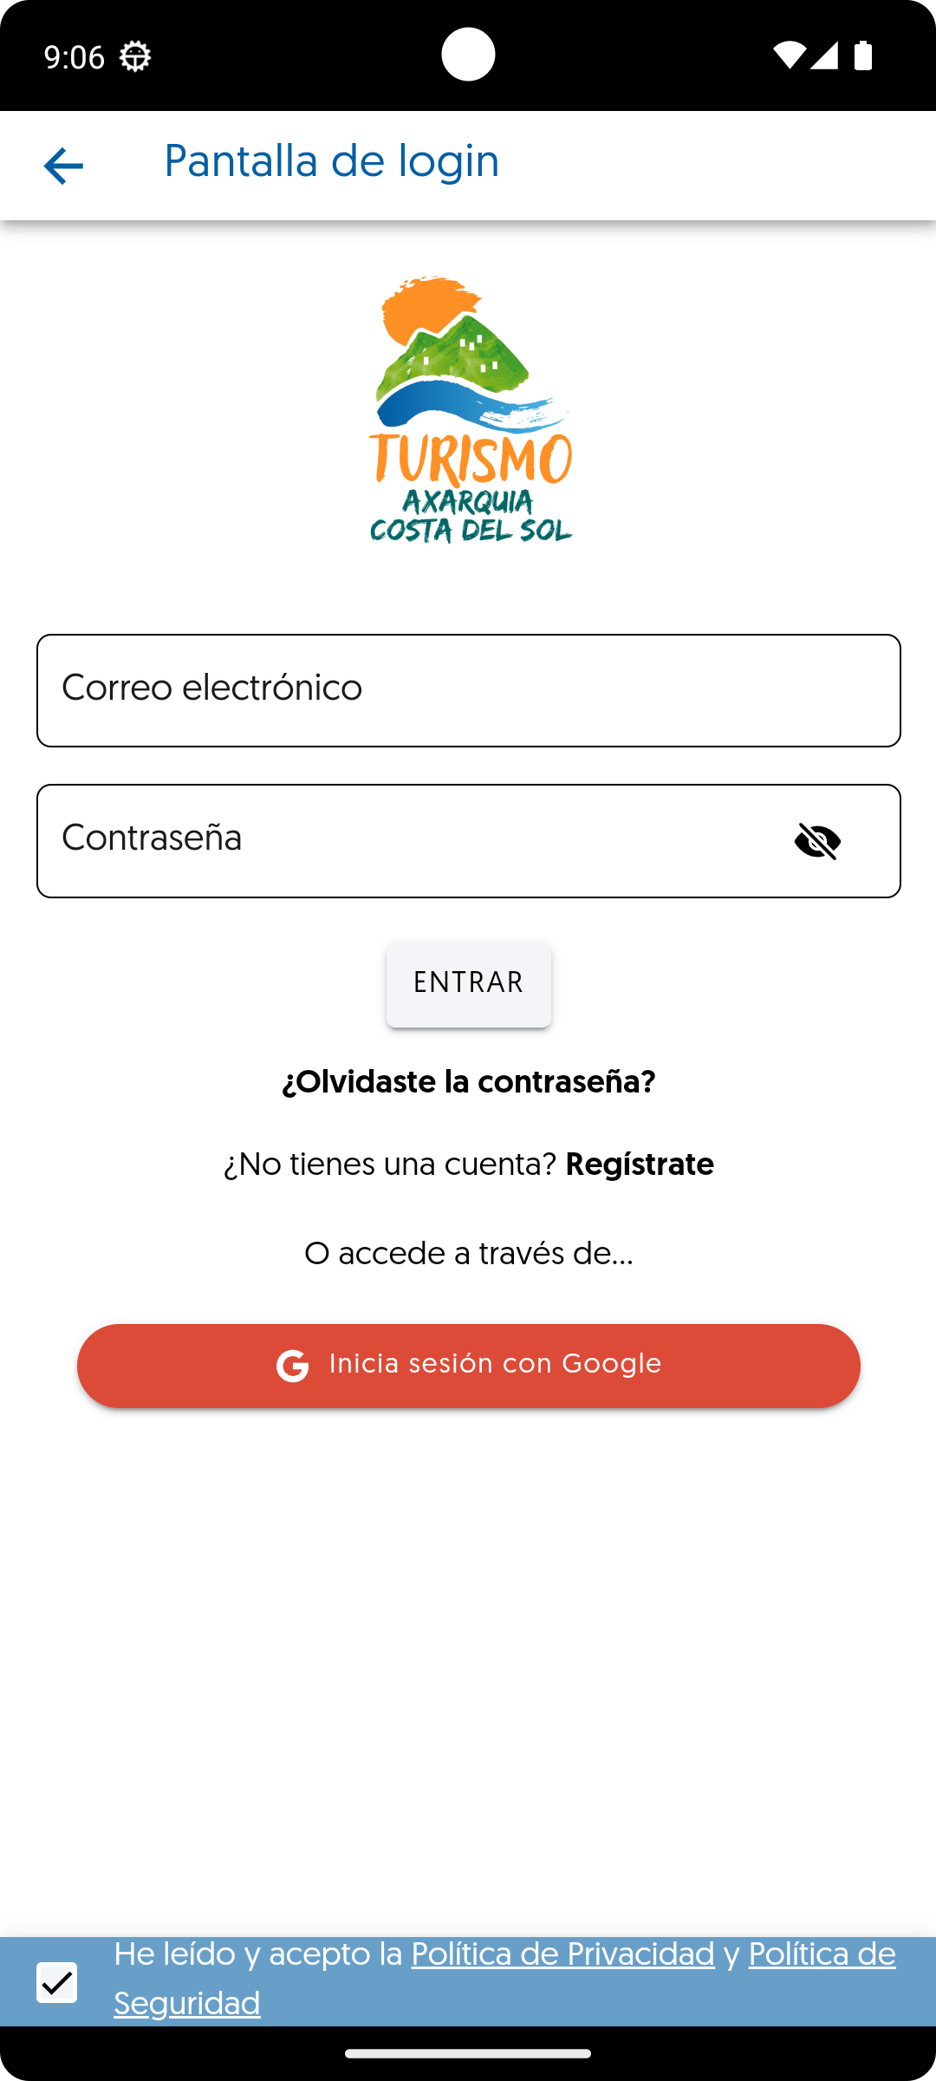Viewport: 936px width, 2081px height.
Task: Tap the back arrow icon
Action: [63, 166]
